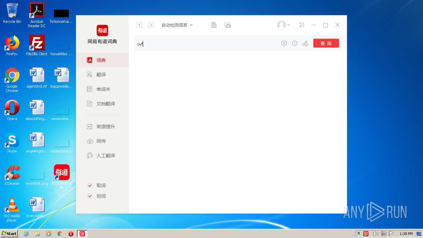Select 网易有道词典 desktop shortcut
The height and width of the screenshot is (238, 423).
pyautogui.click(x=61, y=177)
